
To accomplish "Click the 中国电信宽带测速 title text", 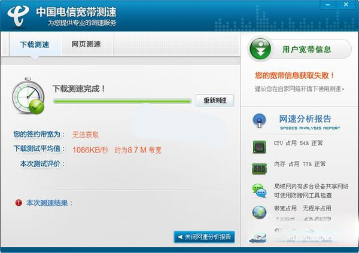I will (x=76, y=12).
